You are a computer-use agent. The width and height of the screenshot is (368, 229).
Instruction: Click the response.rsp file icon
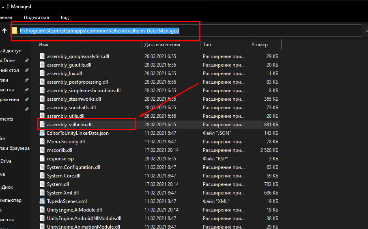[42, 158]
